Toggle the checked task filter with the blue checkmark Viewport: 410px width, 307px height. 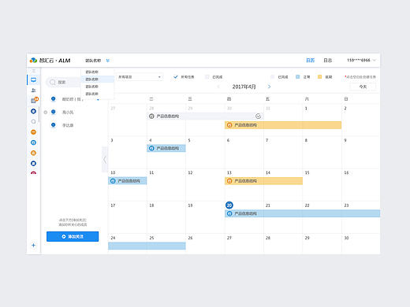(x=176, y=77)
